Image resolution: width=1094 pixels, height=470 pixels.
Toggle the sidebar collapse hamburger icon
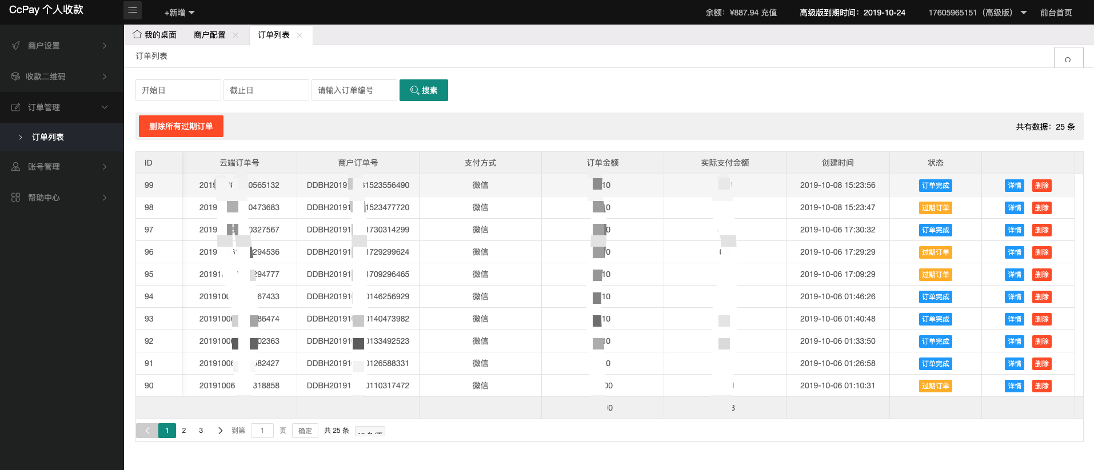coord(133,10)
